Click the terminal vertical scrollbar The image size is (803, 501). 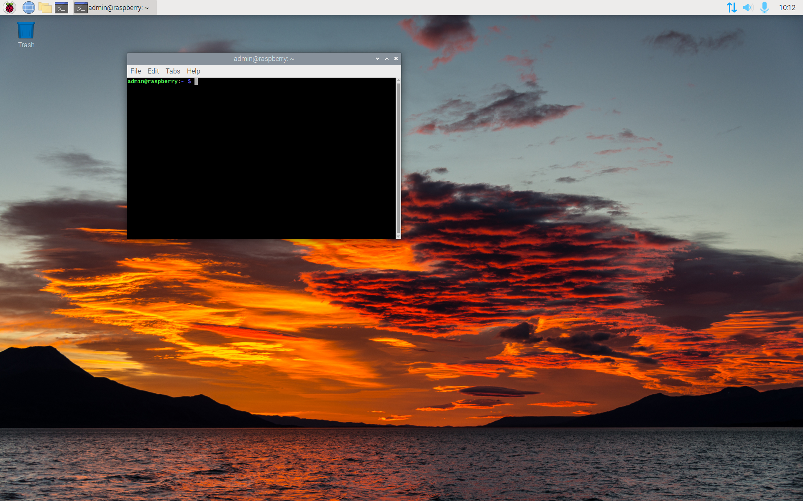pos(398,158)
